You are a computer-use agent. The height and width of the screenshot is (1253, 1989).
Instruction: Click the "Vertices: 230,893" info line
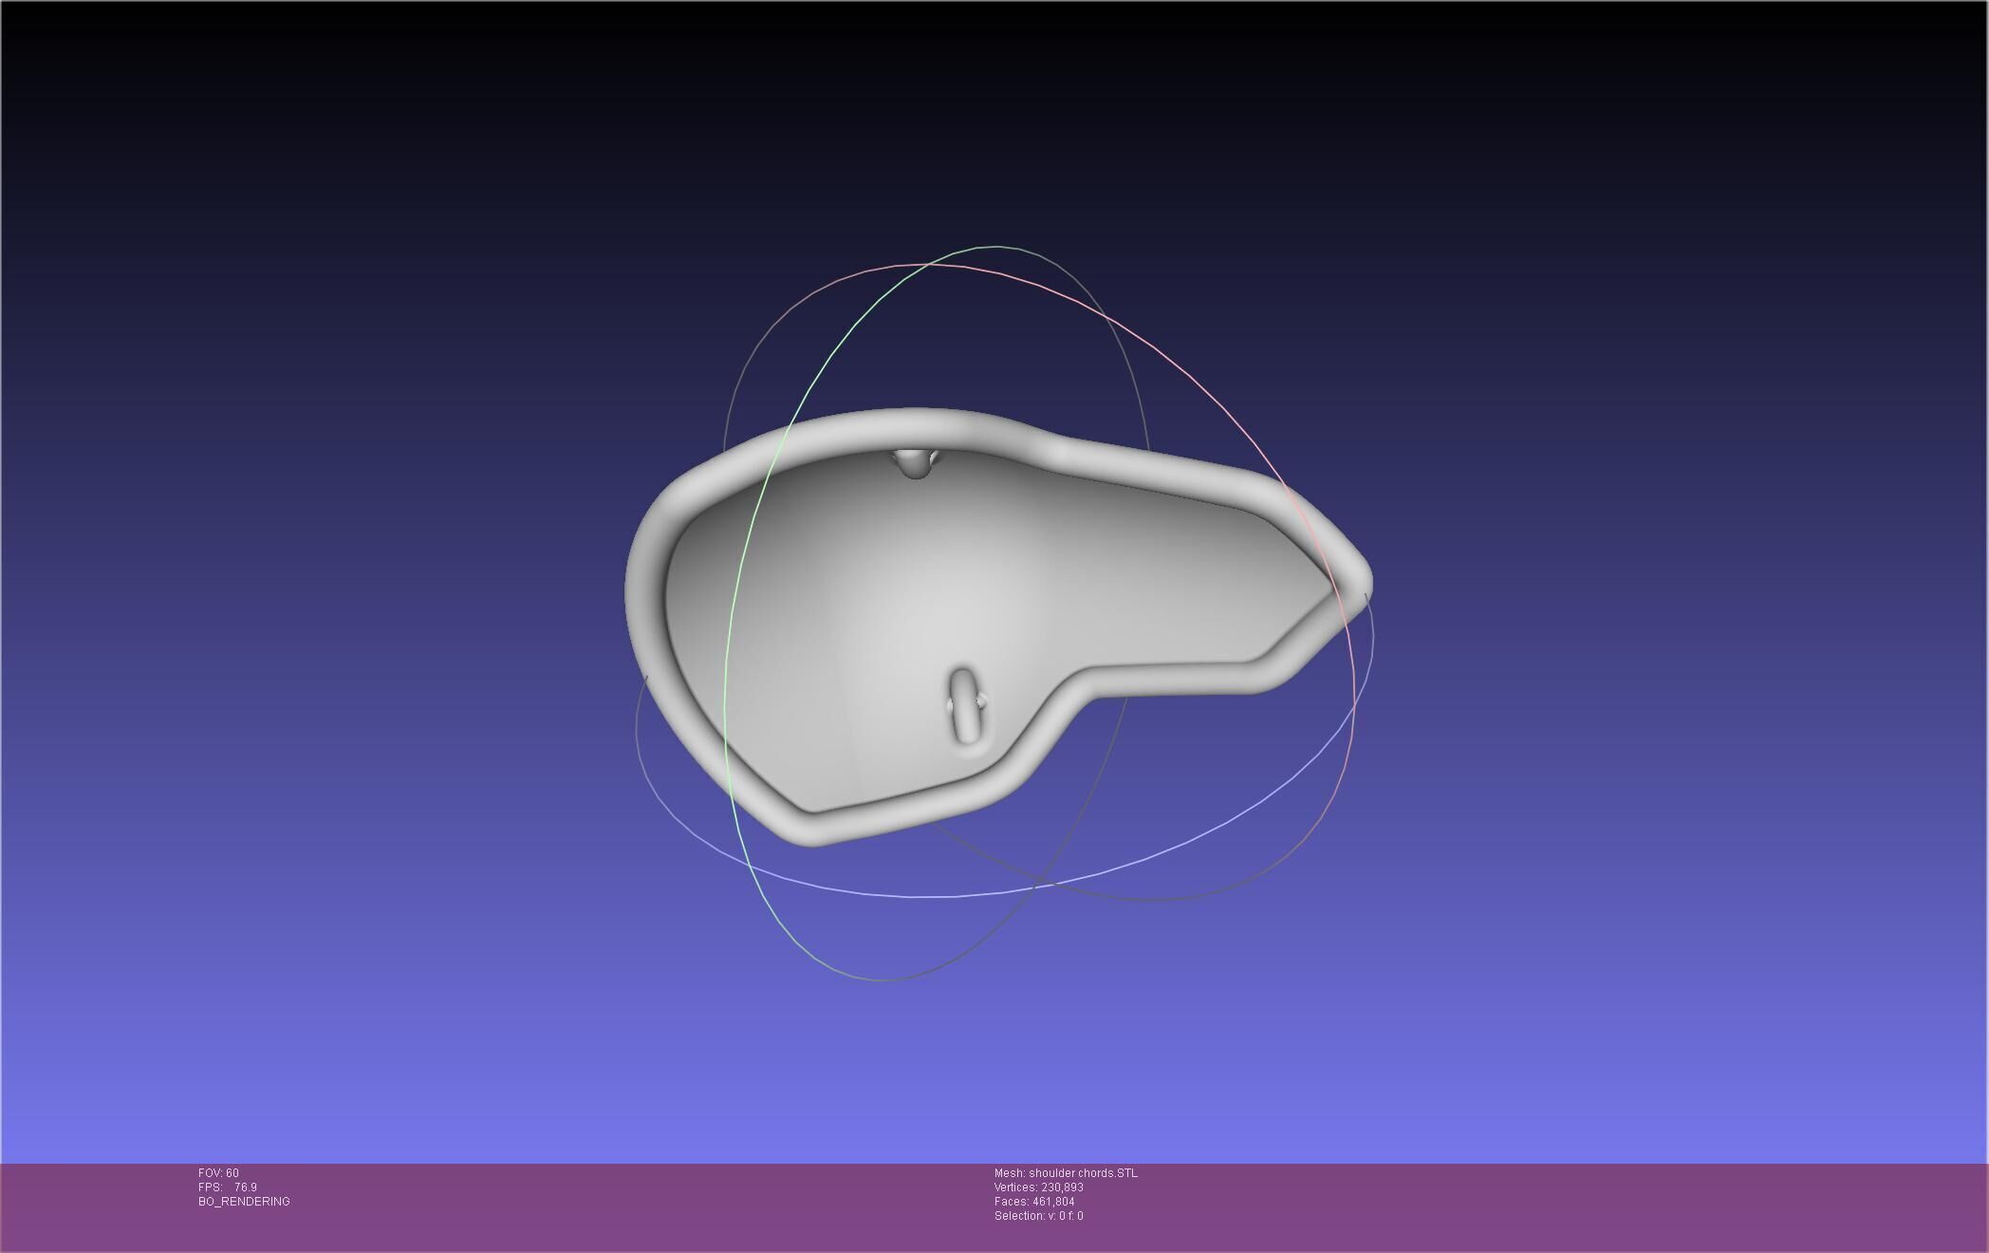1039,1188
